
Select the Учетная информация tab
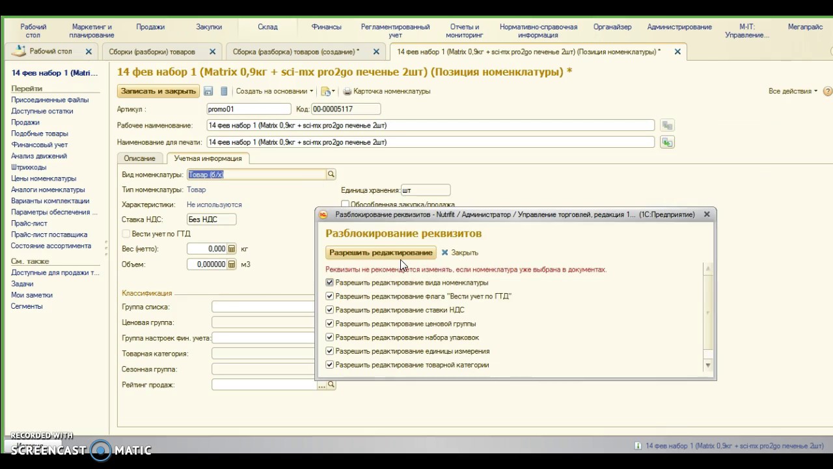point(208,158)
